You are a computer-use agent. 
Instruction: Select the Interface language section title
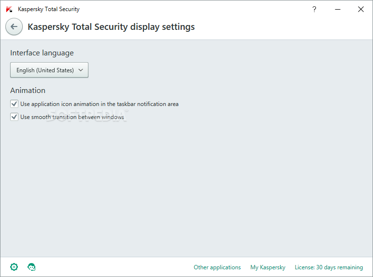point(42,53)
